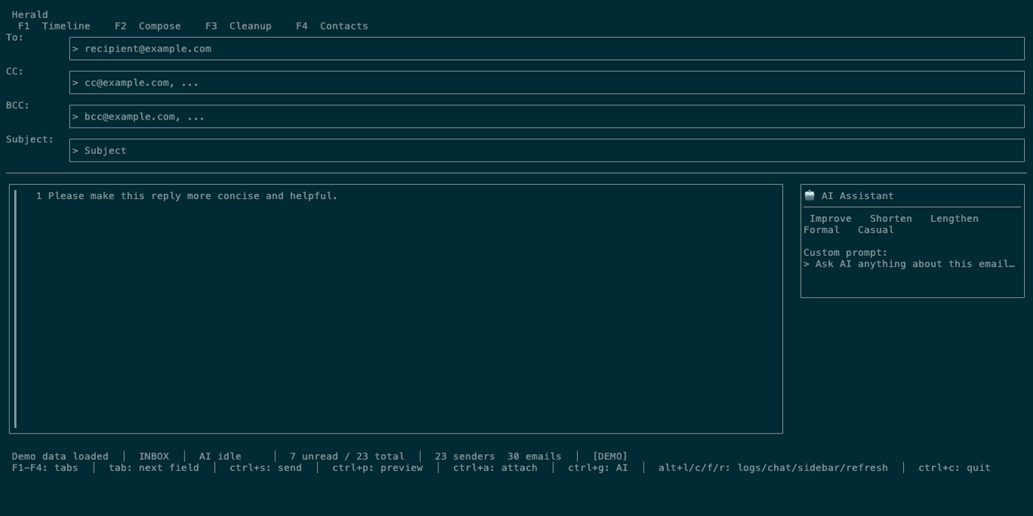
Task: Focus the Subject input field
Action: click(547, 150)
